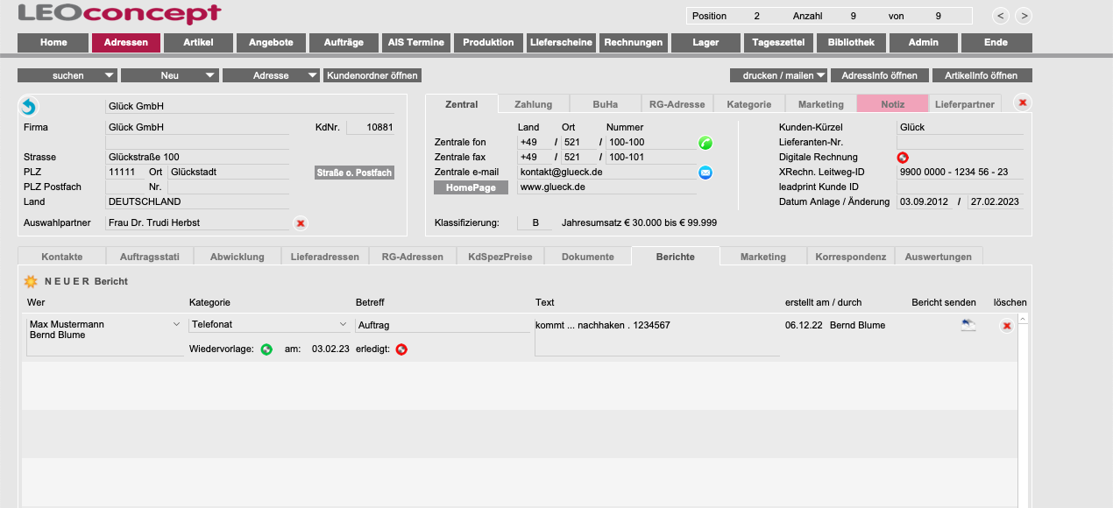Toggle the green Wiedervorlage indicator
The image size is (1113, 508).
coord(266,349)
